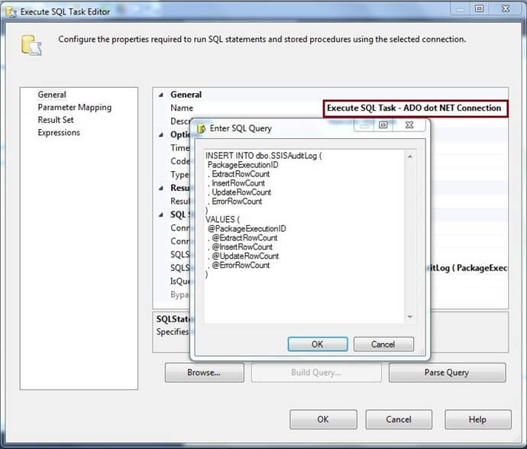The width and height of the screenshot is (527, 449).
Task: Close the Execute SQL Task Editor window
Action: (506, 8)
